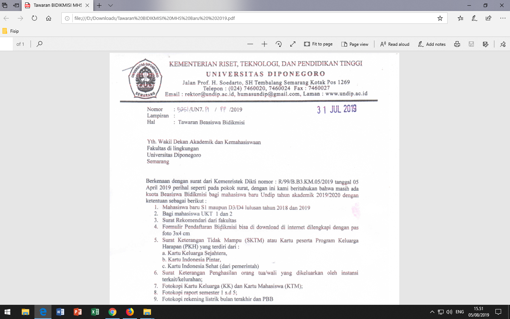Add the page to favorites via star icon
Screen dimensions: 510x319
(440, 18)
